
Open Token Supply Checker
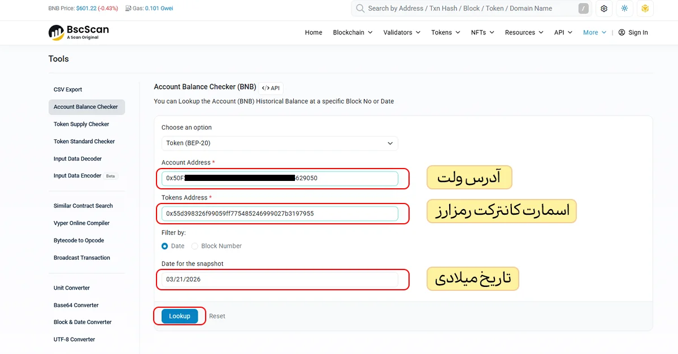click(x=81, y=125)
